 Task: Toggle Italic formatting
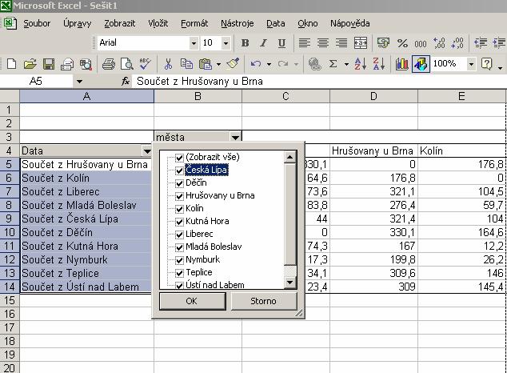click(264, 43)
